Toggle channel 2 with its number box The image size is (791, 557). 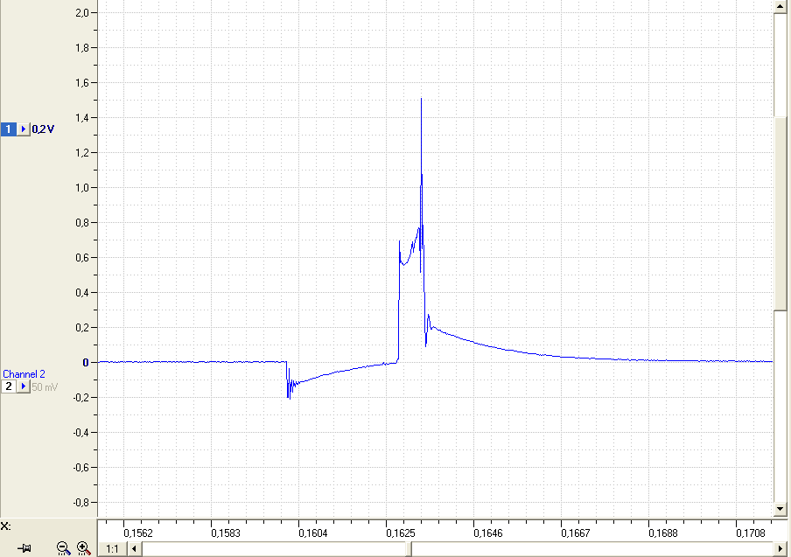tap(8, 386)
